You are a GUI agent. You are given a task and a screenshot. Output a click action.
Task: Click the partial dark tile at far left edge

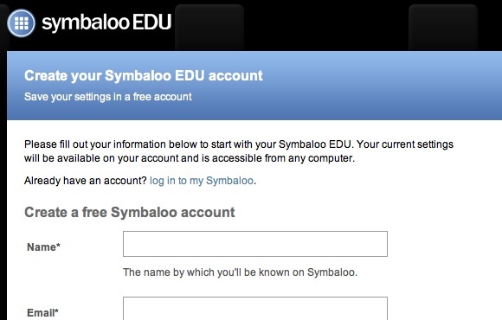point(3,28)
